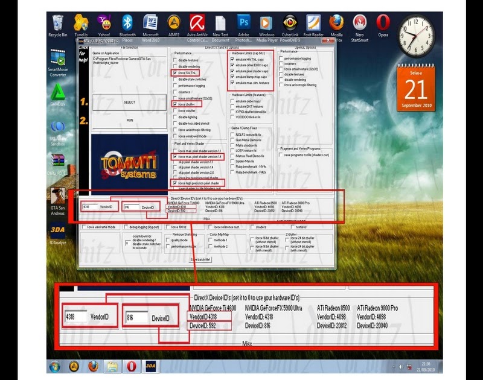Uncheck force max. pixel shader version 1.4

(x=175, y=157)
